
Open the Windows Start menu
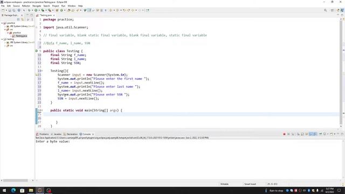point(4,190)
